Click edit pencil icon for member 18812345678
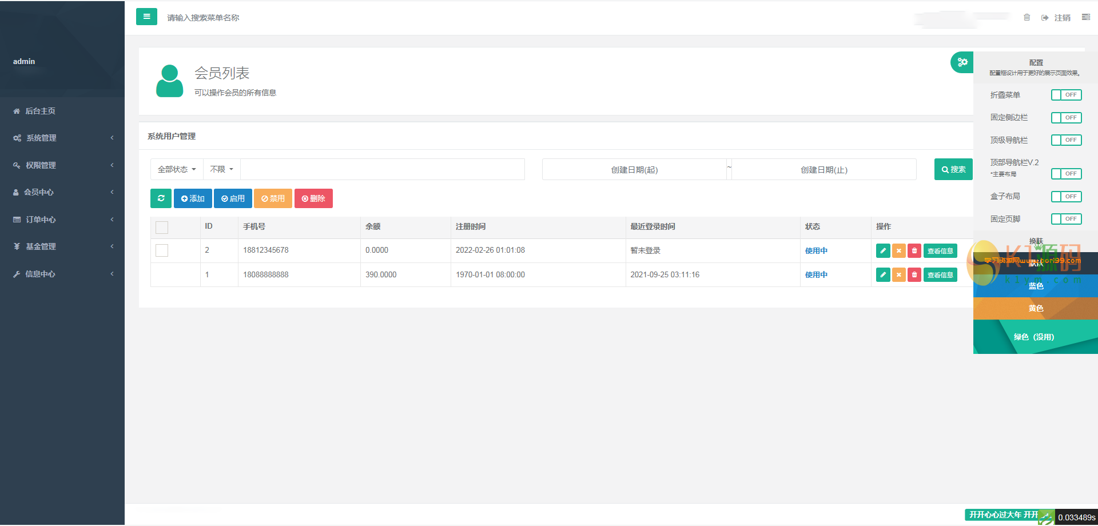1098x526 pixels. tap(883, 251)
